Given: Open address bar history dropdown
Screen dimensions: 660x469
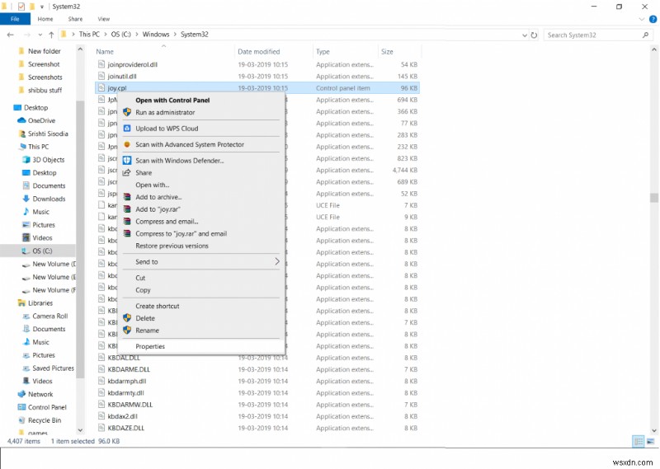Looking at the screenshot, I should click(525, 35).
